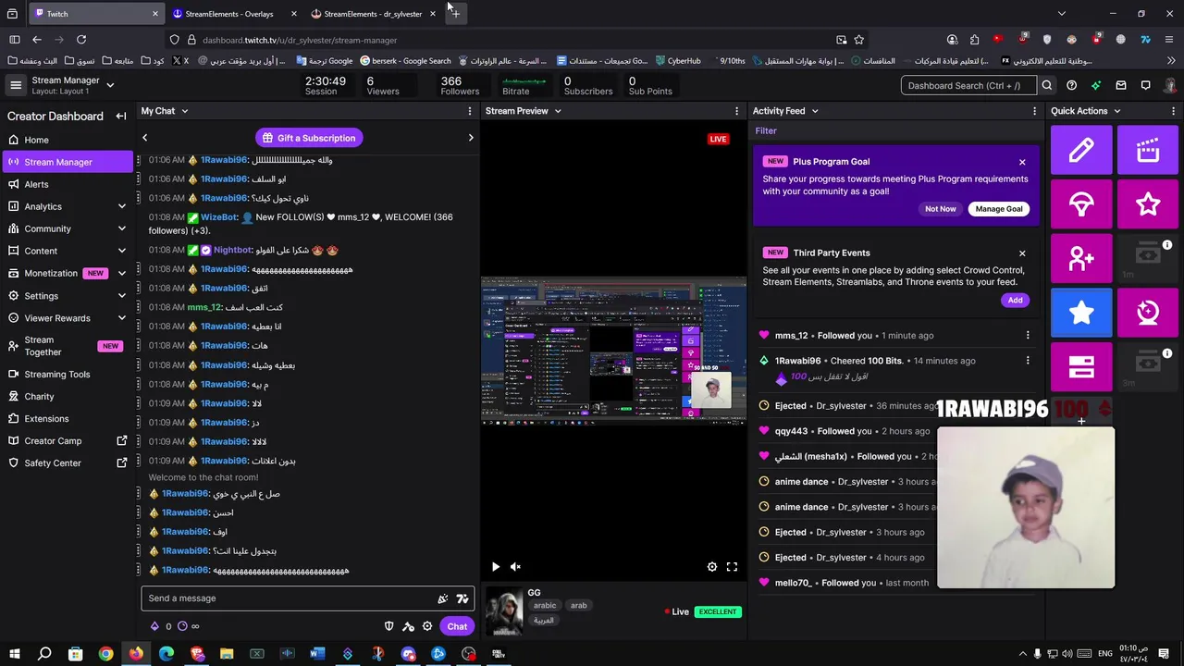This screenshot has height=666, width=1184.
Task: Expand the Content section
Action: [121, 251]
